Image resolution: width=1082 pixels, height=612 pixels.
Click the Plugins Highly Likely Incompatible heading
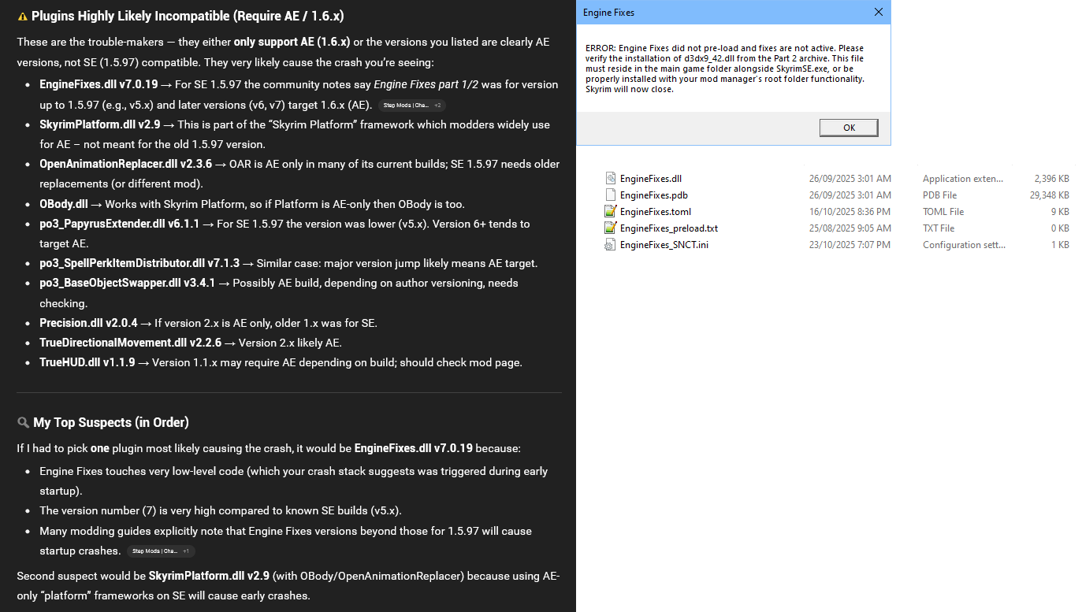pyautogui.click(x=188, y=17)
